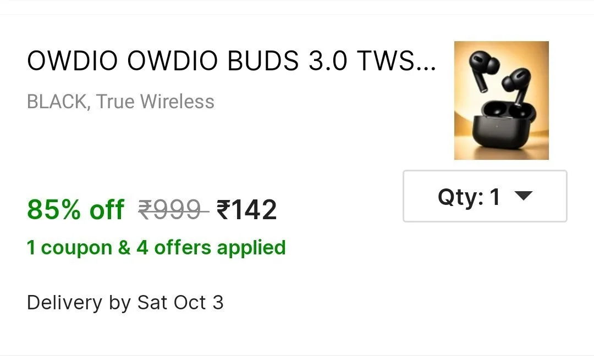Click the BLACK, True Wireless variant description
Image resolution: width=594 pixels, height=356 pixels.
point(120,102)
